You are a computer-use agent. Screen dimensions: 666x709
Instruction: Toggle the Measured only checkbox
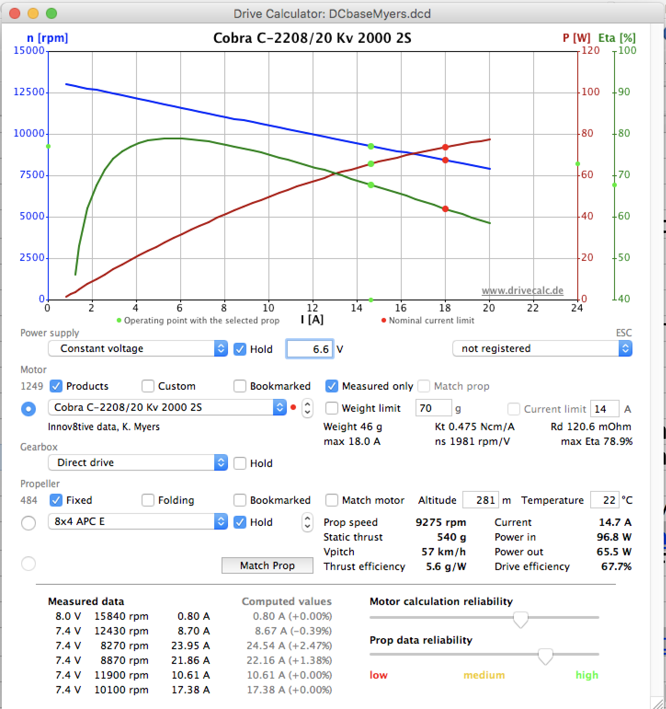(332, 386)
